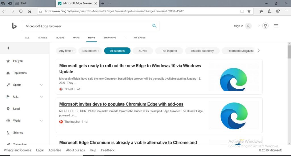Open the Bing hamburger menu
The height and width of the screenshot is (156, 291).
click(x=276, y=26)
